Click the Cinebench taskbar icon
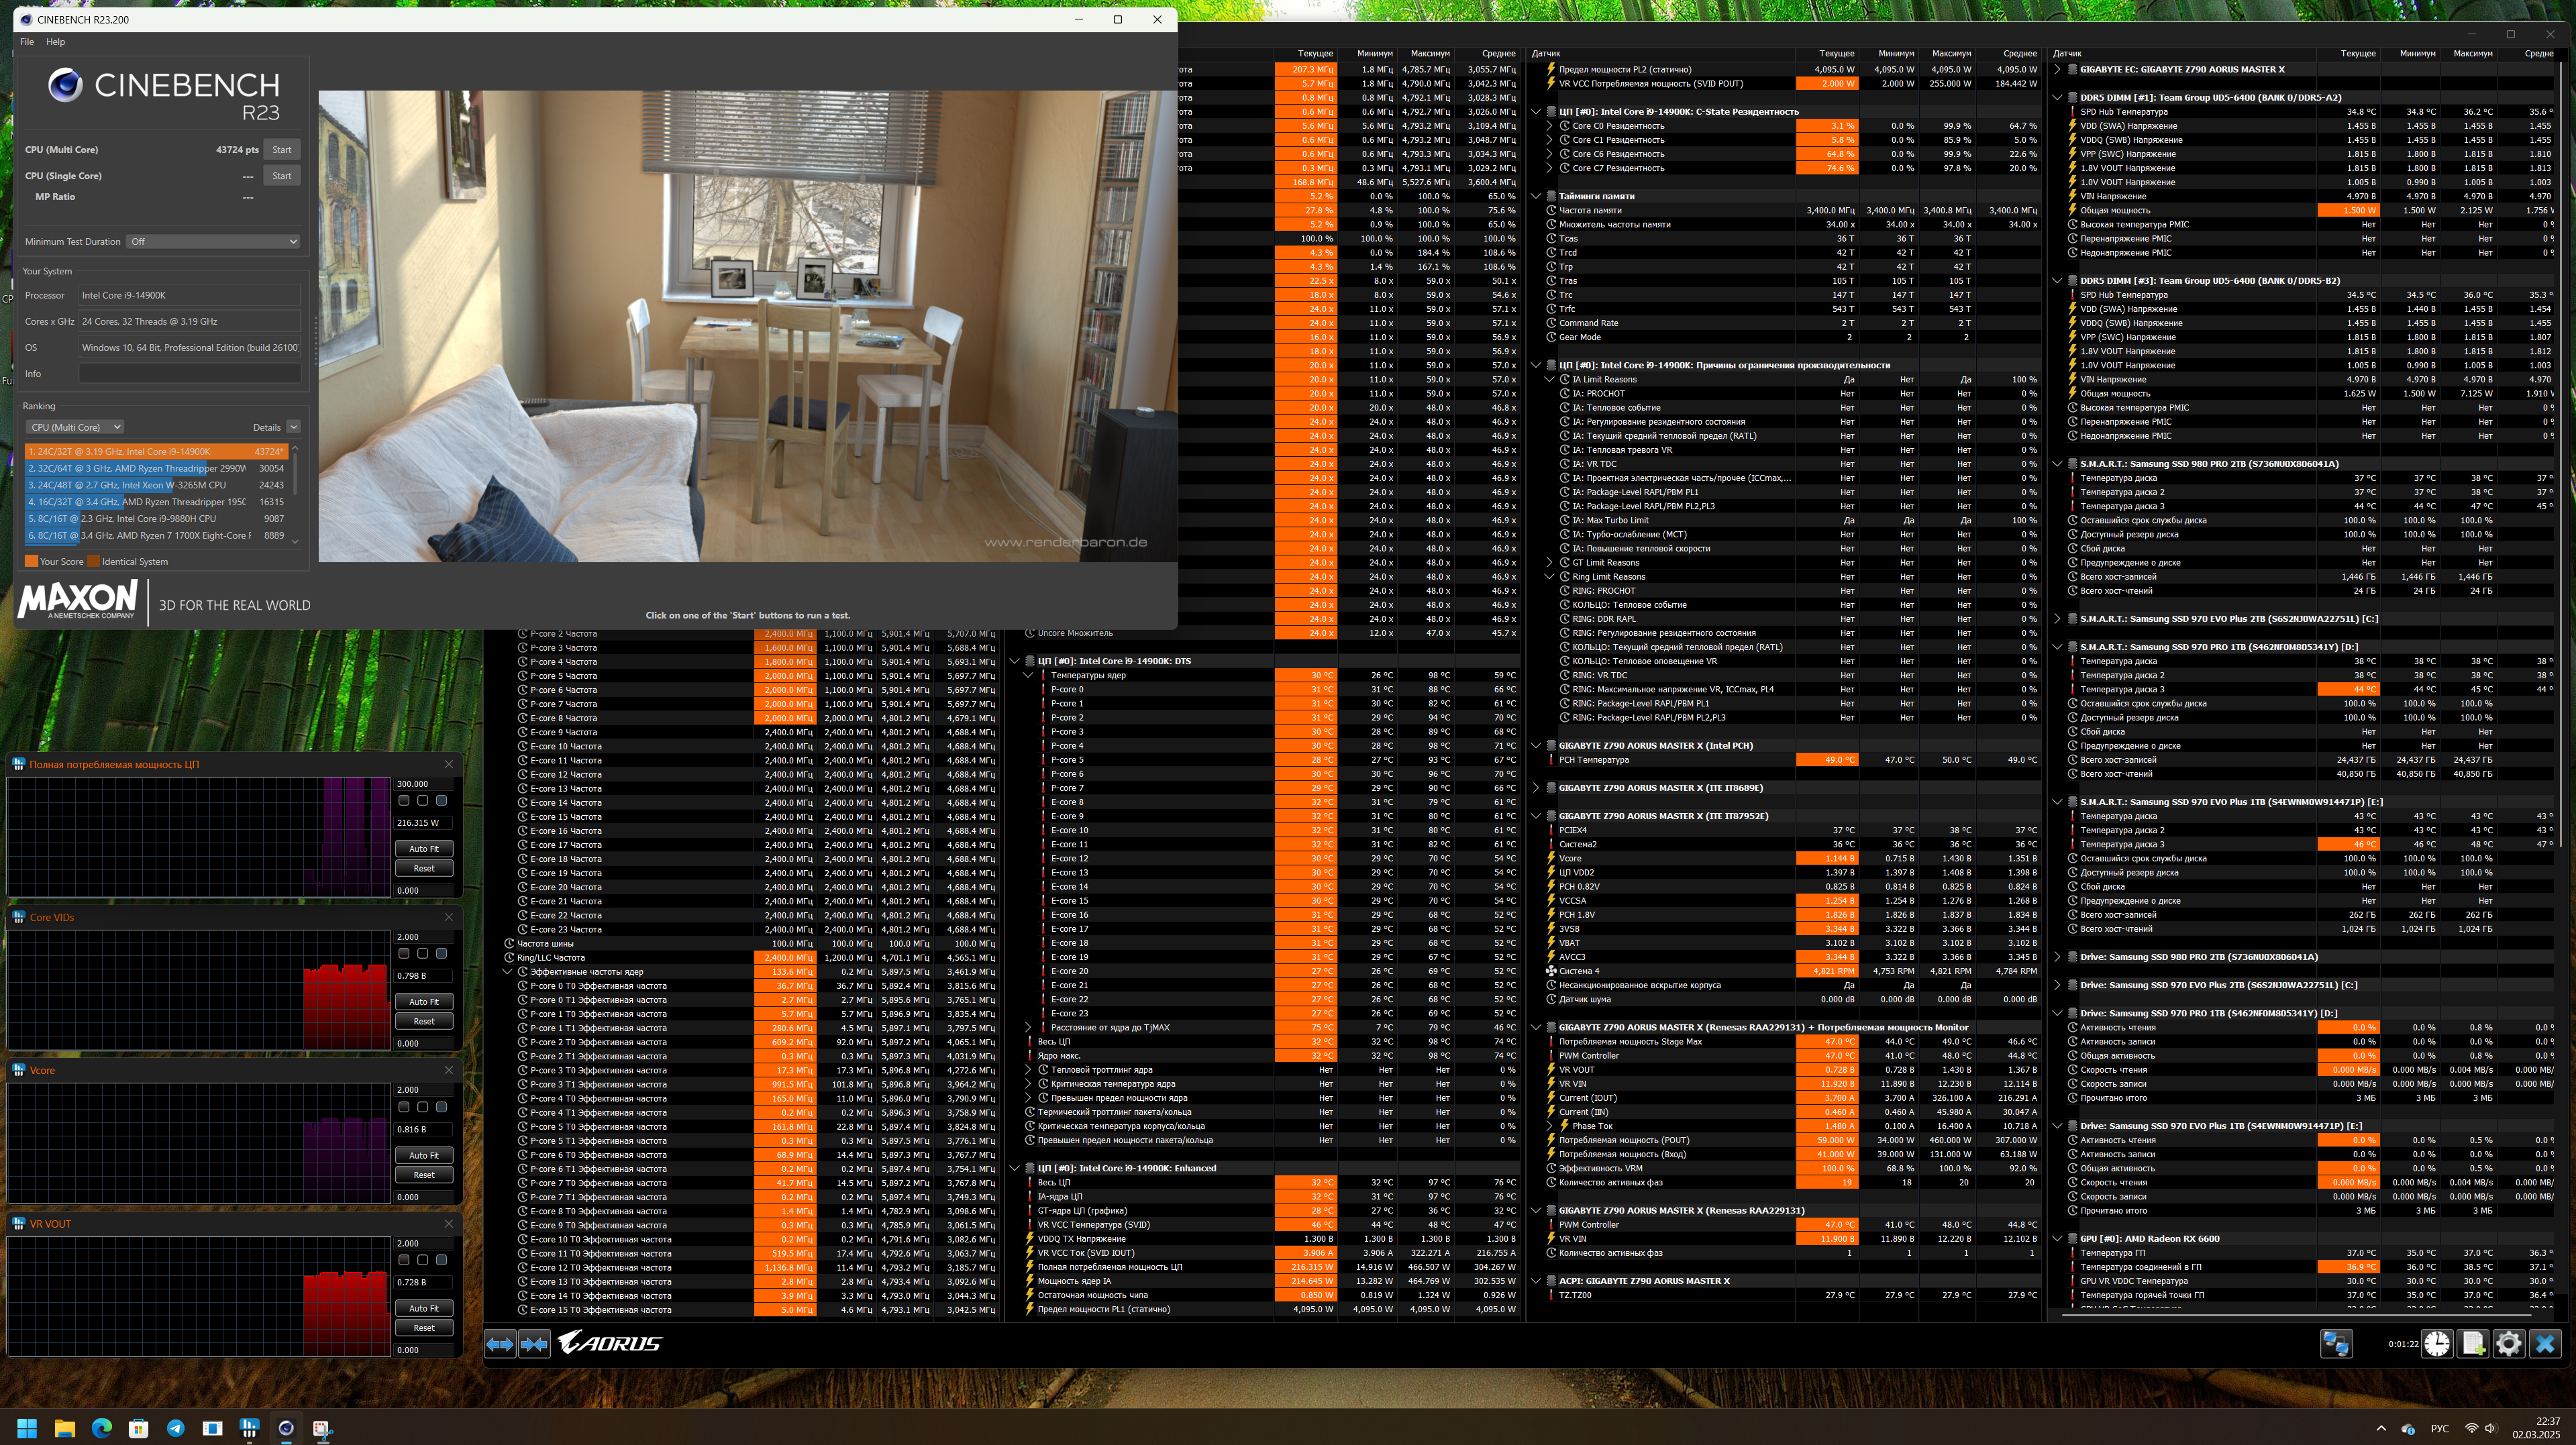Image resolution: width=2576 pixels, height=1445 pixels. click(x=286, y=1428)
